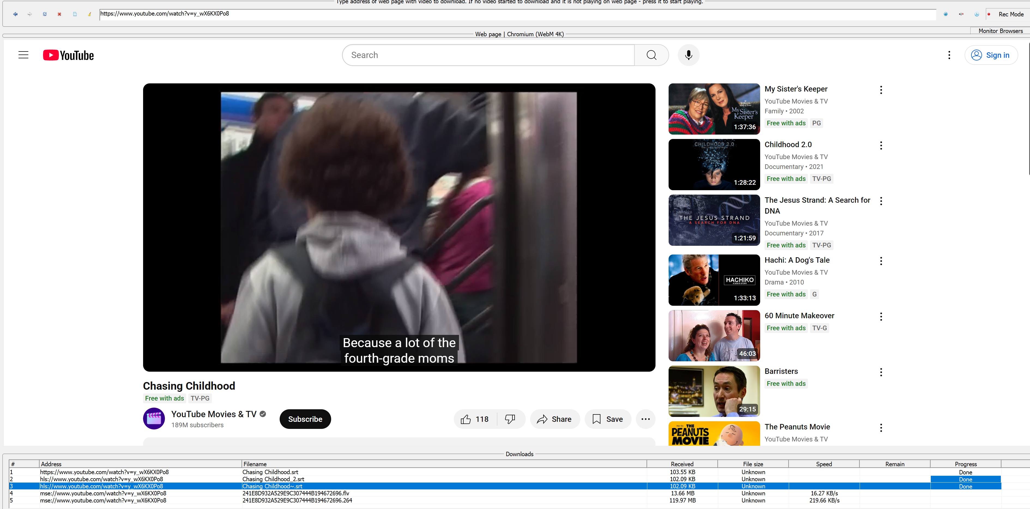This screenshot has width=1030, height=509.
Task: Open options menu for Hachi: A Dog's Tale
Action: click(x=881, y=261)
